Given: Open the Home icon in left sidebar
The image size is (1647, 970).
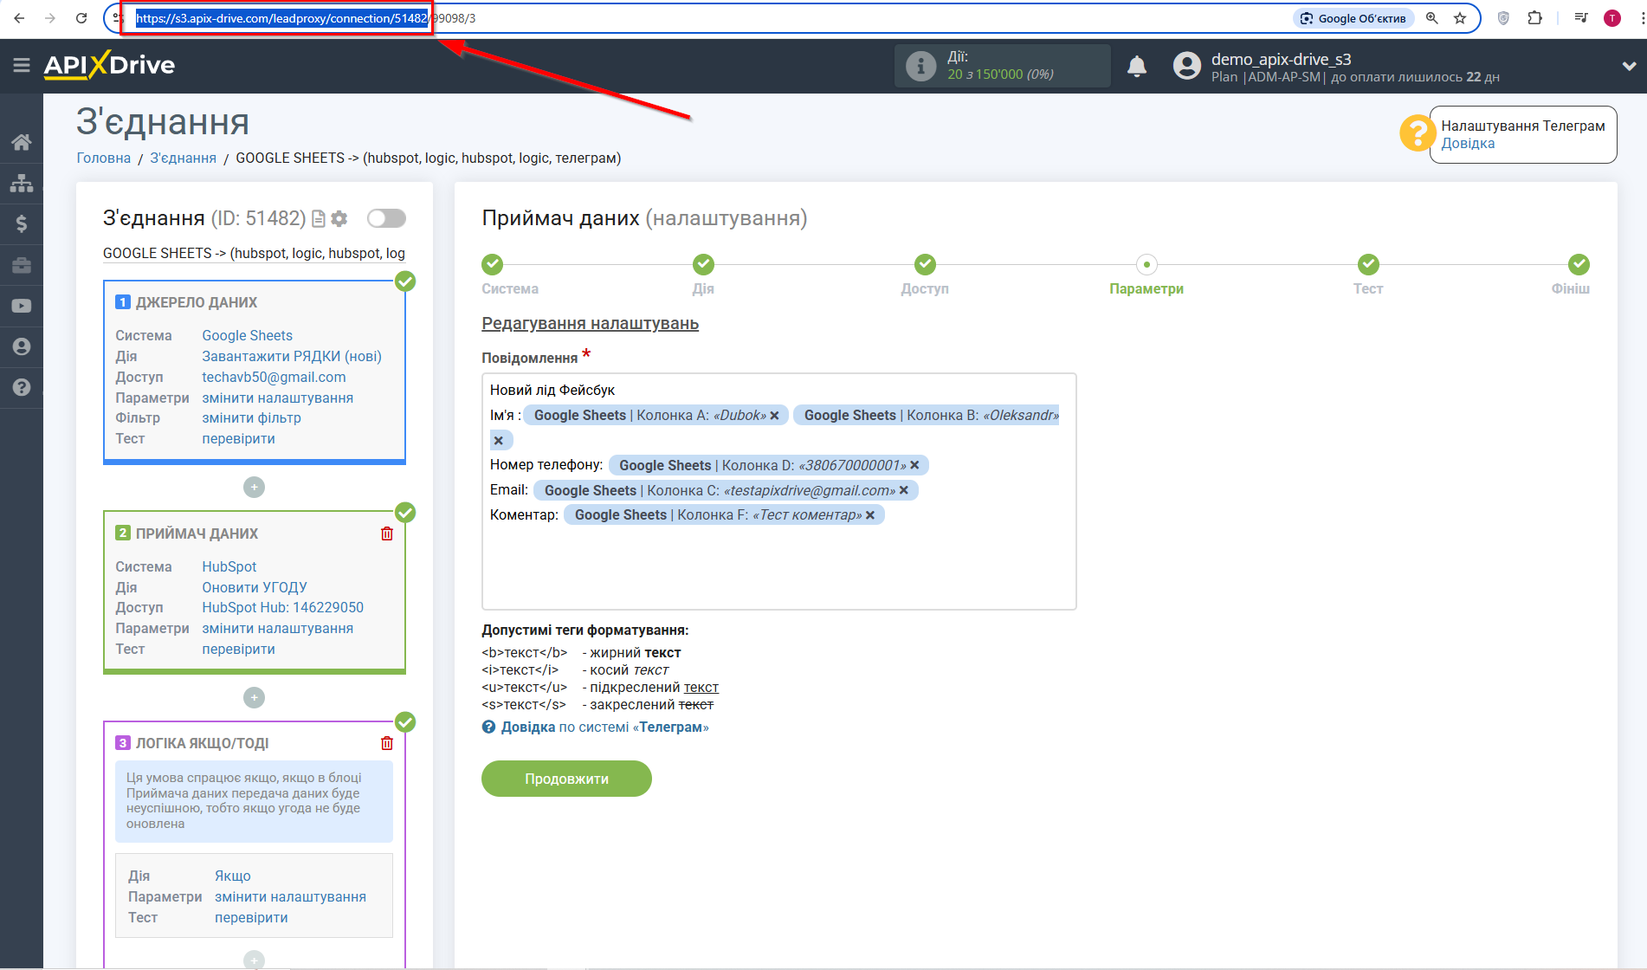Looking at the screenshot, I should [22, 142].
